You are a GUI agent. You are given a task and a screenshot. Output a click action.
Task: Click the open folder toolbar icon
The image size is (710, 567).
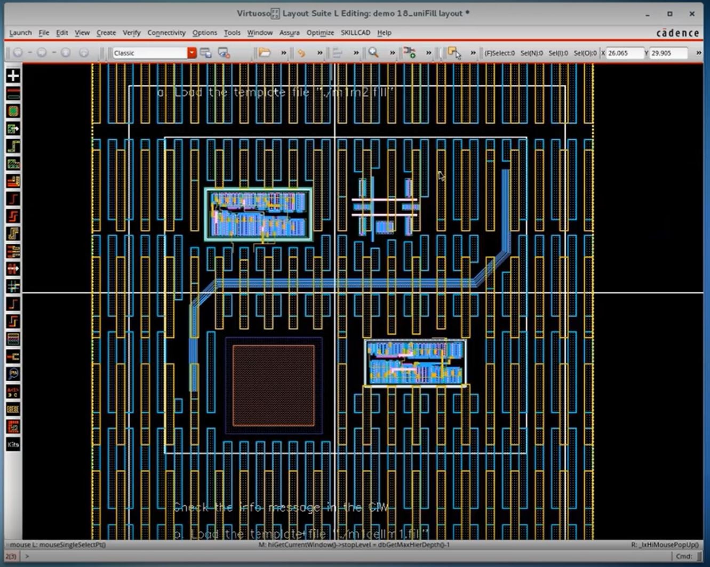tap(265, 53)
